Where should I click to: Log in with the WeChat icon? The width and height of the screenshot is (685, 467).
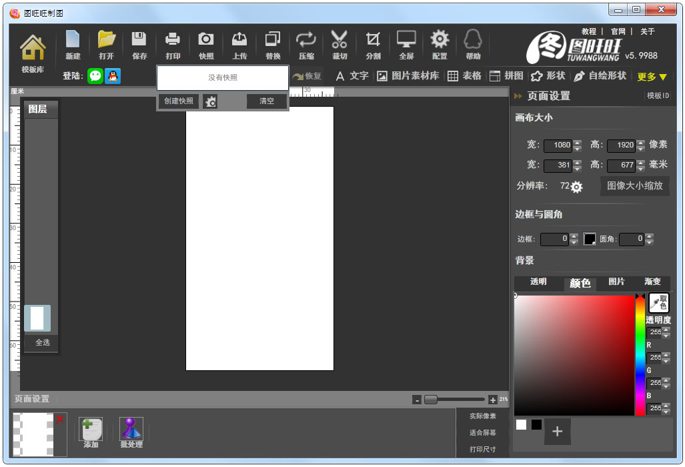pos(95,76)
